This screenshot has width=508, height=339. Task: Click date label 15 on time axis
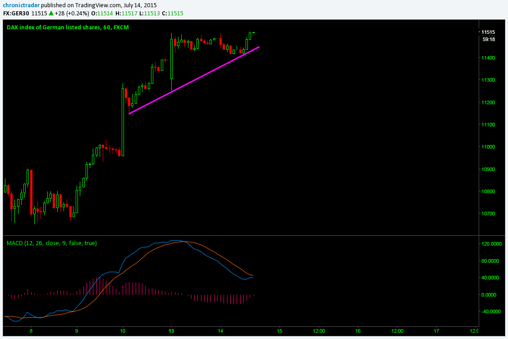[x=279, y=331]
